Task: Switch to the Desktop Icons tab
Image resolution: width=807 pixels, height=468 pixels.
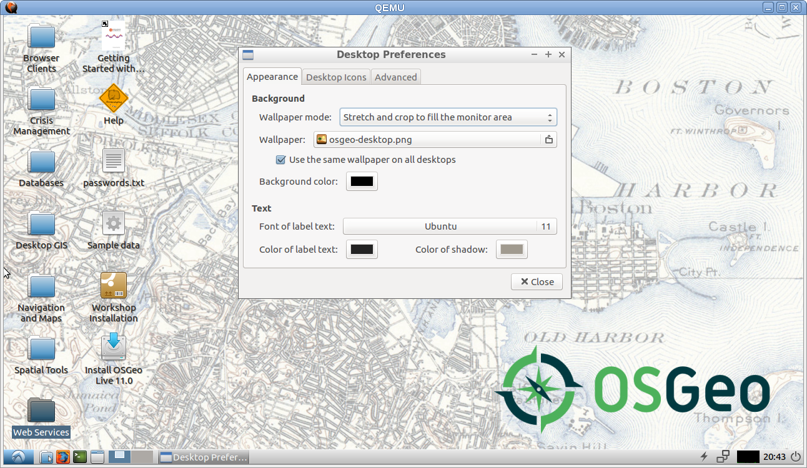Action: pyautogui.click(x=336, y=77)
